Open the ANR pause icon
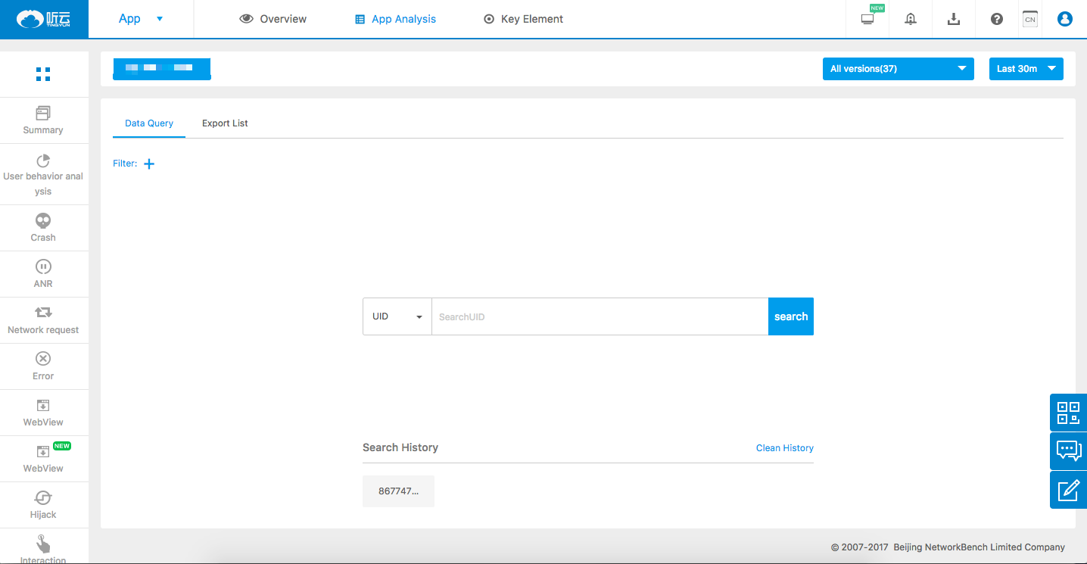1087x564 pixels. point(43,267)
